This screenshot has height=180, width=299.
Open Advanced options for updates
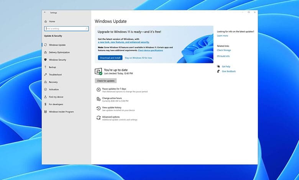tap(117, 118)
